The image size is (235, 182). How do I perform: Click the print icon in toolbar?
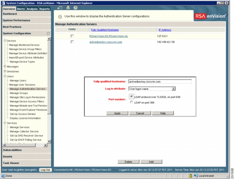tap(68, 8)
